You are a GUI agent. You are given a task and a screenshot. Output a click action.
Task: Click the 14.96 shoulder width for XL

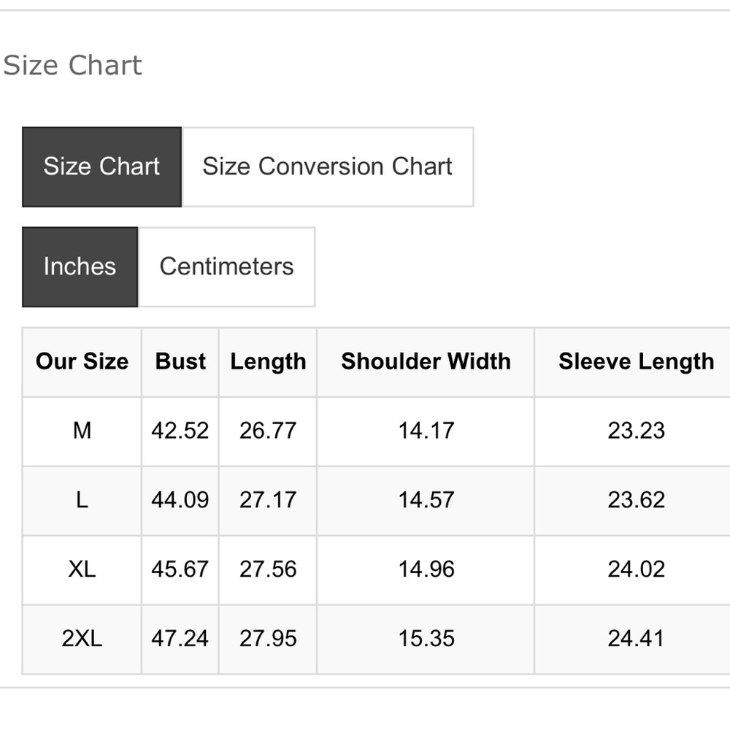tap(426, 569)
